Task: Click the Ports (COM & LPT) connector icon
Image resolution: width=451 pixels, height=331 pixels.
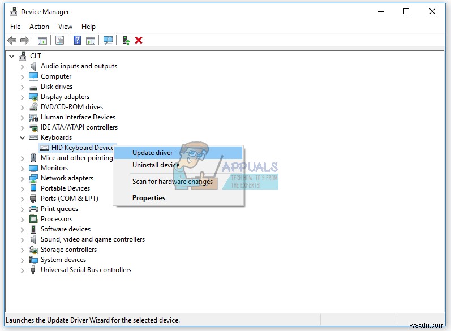Action: click(33, 199)
